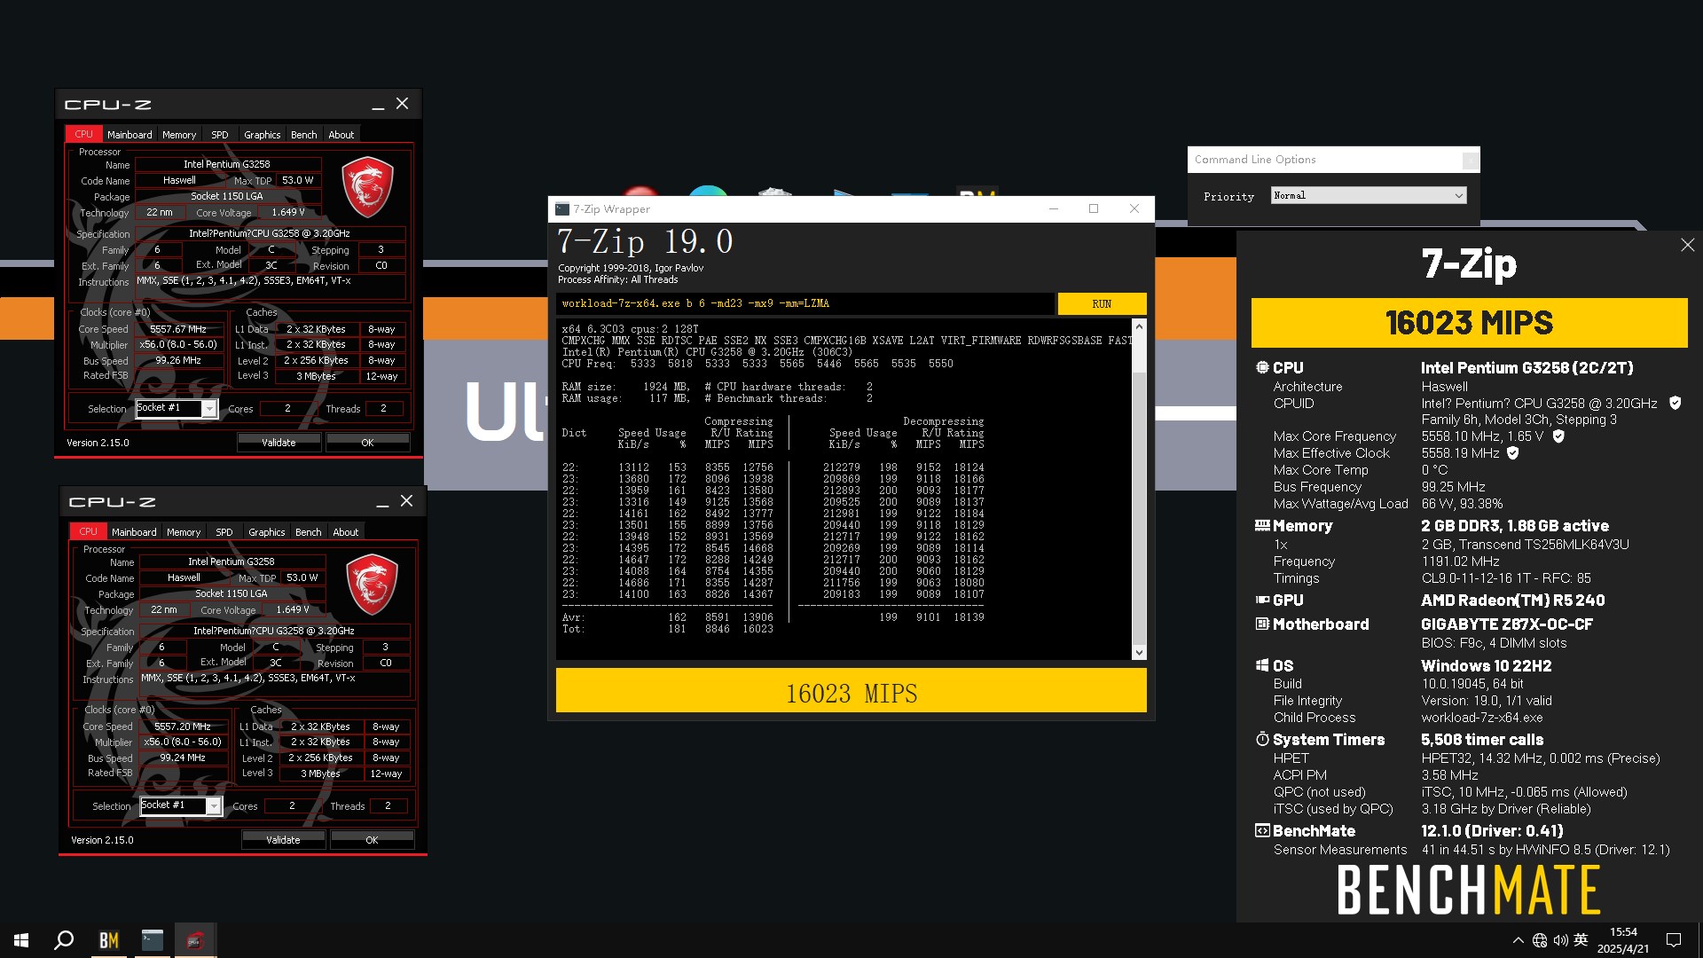Image resolution: width=1703 pixels, height=958 pixels.
Task: Open CPU-Z MSI taskbar icon
Action: tap(195, 940)
